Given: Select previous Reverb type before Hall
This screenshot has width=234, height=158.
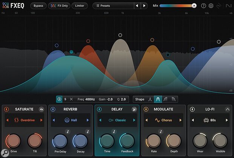Looking at the screenshot, I should point(54,120).
